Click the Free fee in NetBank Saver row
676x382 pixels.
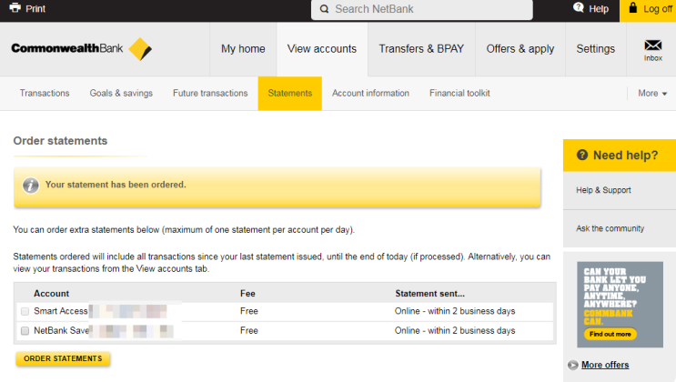click(x=249, y=330)
